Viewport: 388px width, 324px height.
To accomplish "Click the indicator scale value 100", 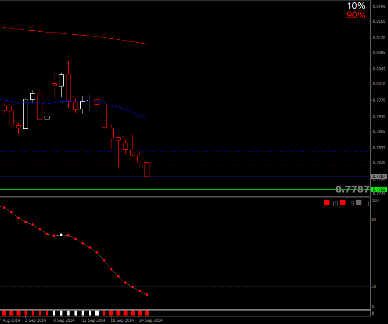I will click(375, 201).
